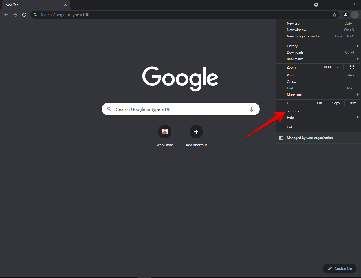Increase zoom with the plus button
The image size is (361, 278).
click(338, 67)
